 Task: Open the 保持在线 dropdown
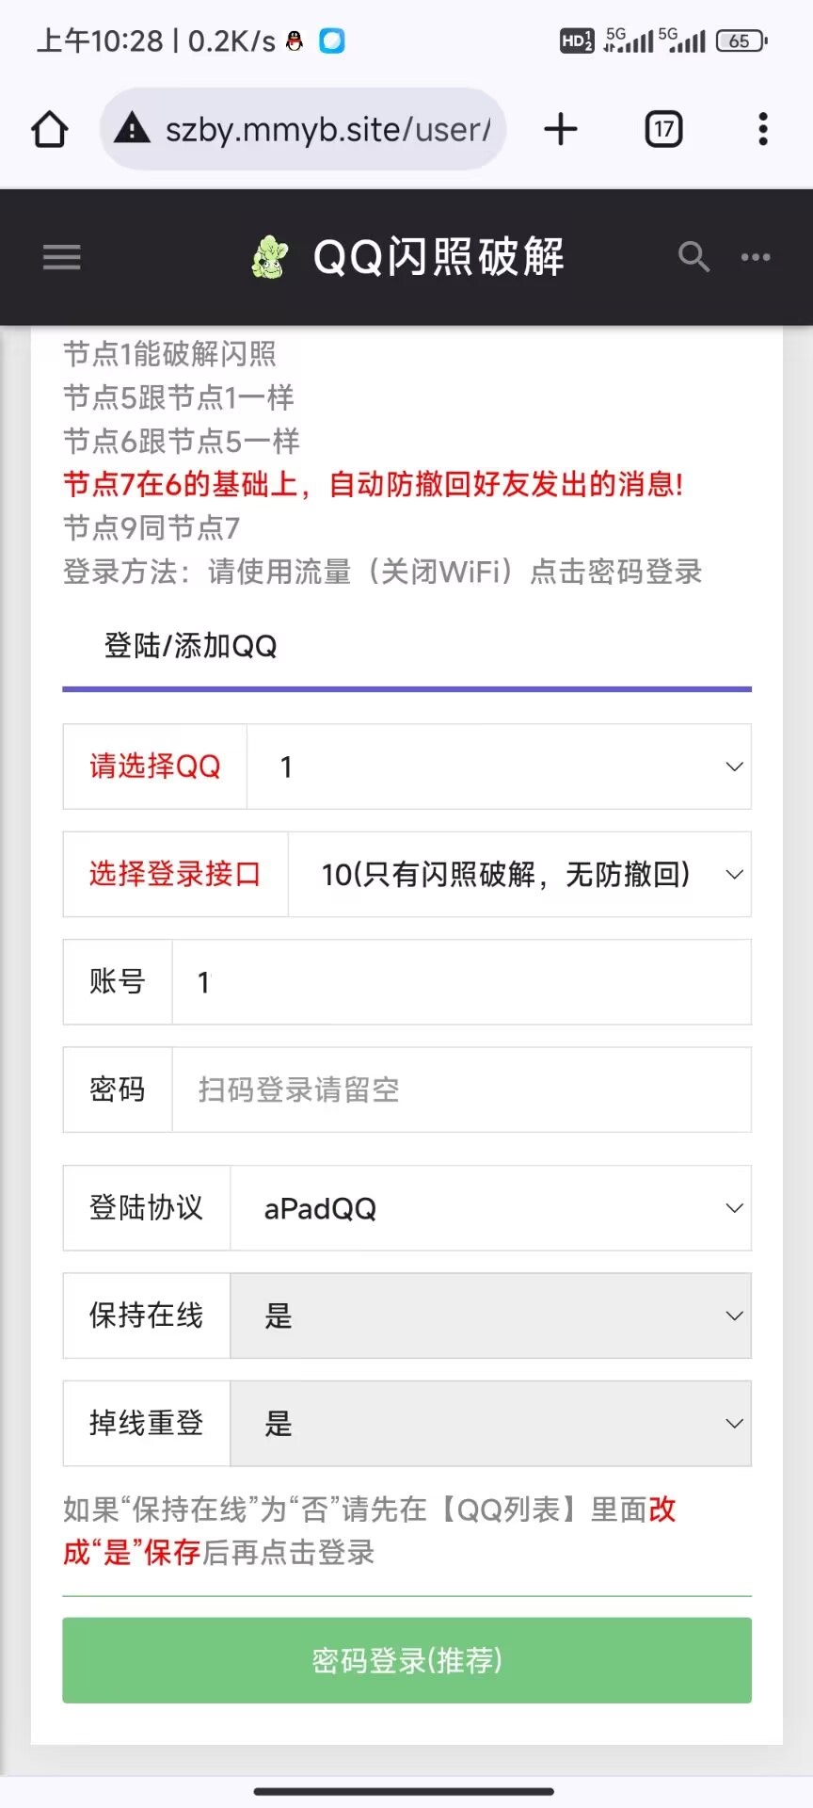point(490,1316)
